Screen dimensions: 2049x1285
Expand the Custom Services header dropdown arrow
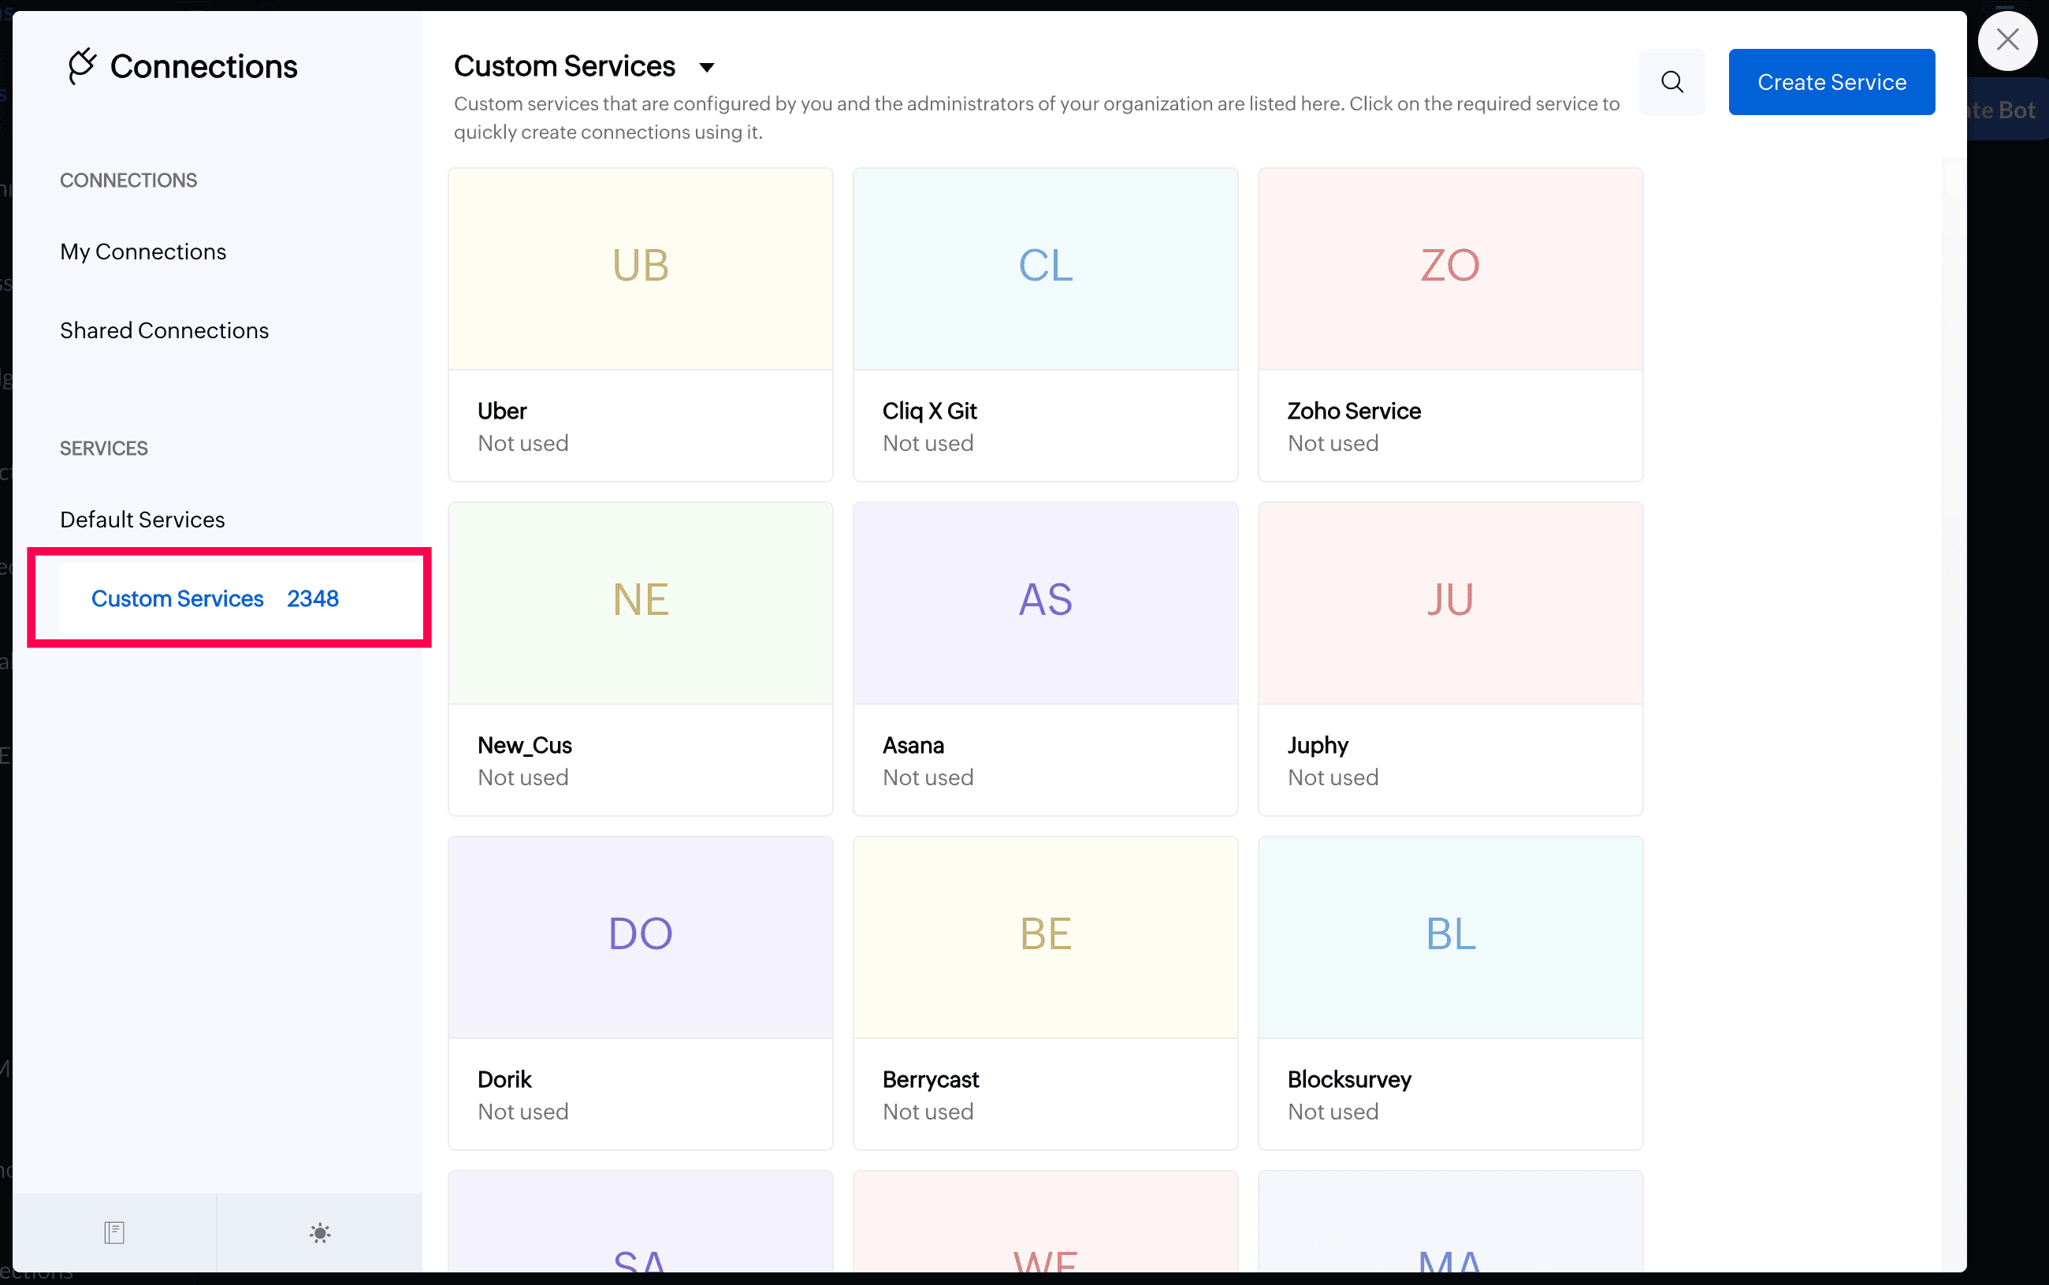pos(706,67)
